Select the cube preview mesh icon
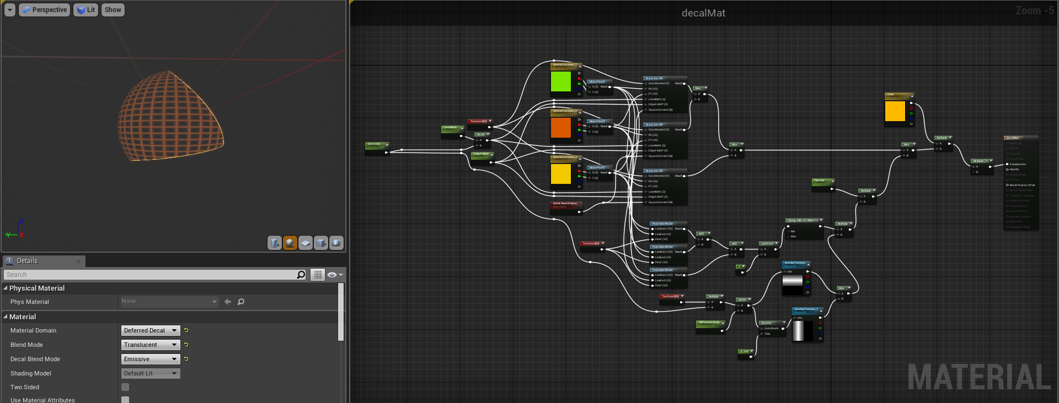The height and width of the screenshot is (403, 1059). (x=321, y=243)
